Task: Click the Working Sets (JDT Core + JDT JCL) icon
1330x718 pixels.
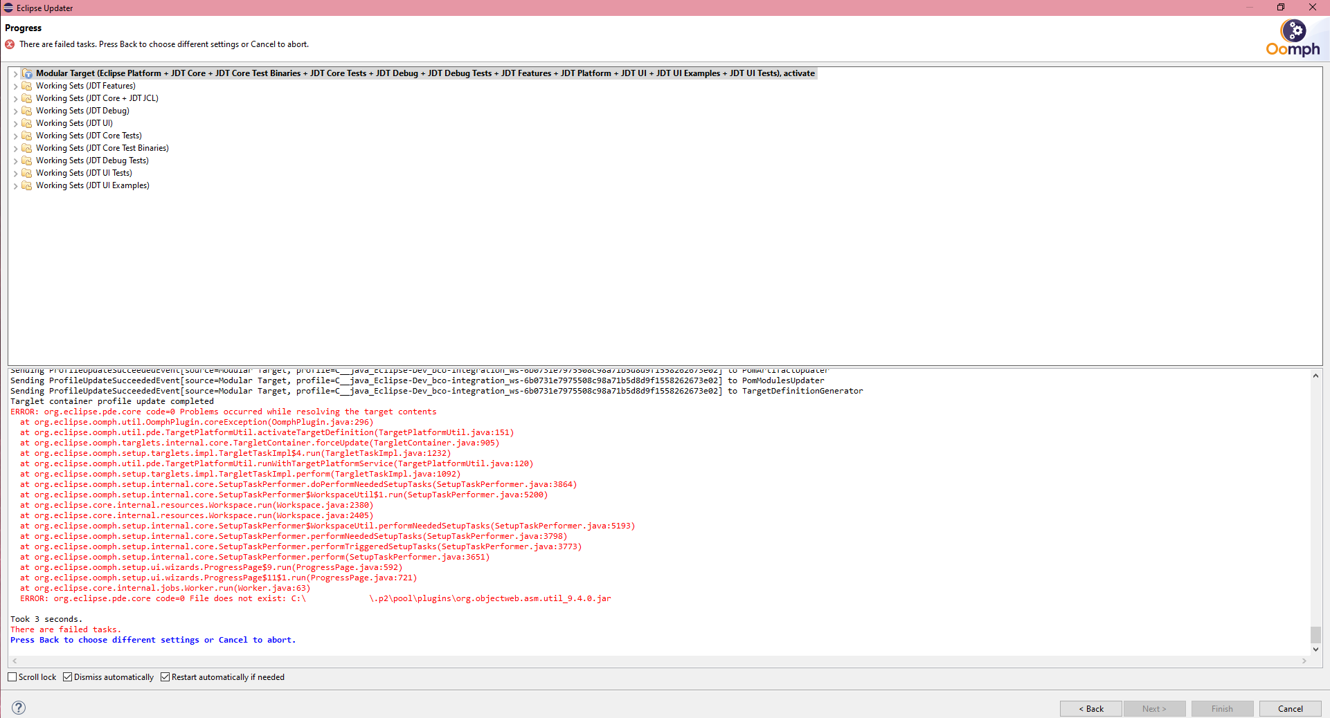Action: pyautogui.click(x=27, y=98)
